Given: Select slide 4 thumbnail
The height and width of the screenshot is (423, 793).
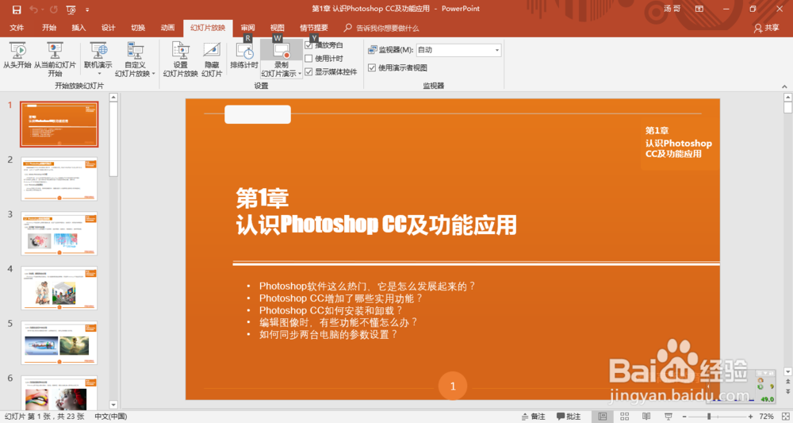Looking at the screenshot, I should point(59,288).
